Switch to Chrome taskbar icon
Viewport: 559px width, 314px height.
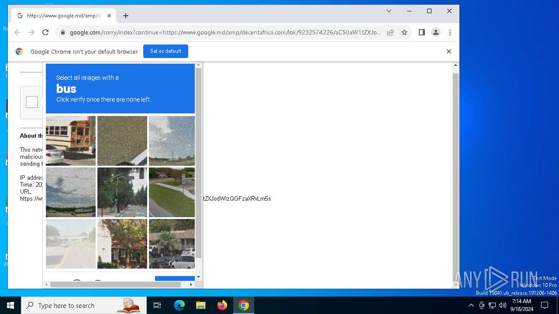[244, 305]
